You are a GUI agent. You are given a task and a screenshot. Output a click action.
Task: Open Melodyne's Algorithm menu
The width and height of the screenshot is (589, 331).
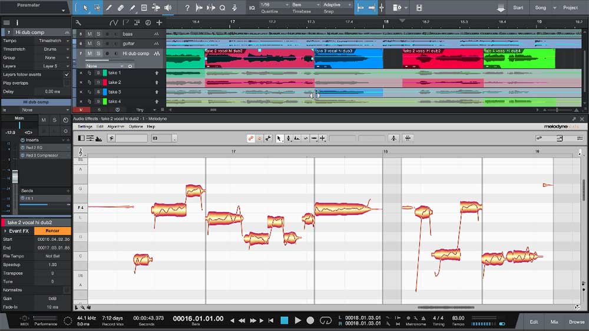click(116, 126)
